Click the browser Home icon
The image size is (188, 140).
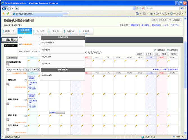coord(137,14)
